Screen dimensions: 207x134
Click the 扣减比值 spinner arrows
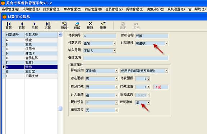point(148,87)
